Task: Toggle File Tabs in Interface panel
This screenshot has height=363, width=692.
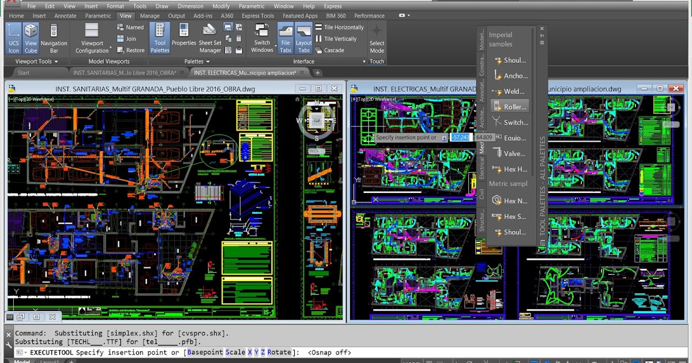Action: pos(285,38)
